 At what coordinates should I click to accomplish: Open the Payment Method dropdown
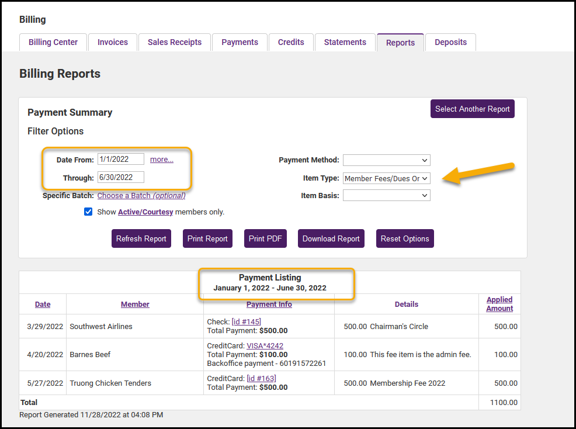tap(386, 160)
